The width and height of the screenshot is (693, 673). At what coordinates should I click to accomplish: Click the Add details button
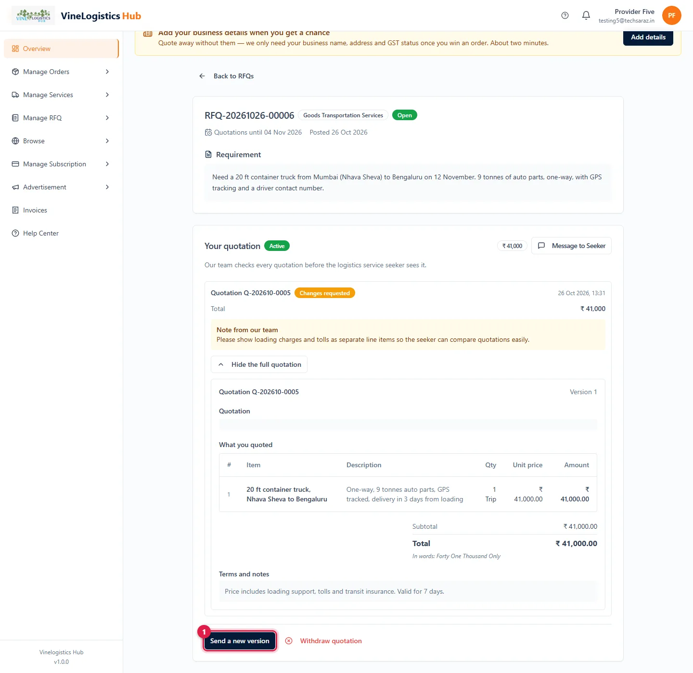648,37
